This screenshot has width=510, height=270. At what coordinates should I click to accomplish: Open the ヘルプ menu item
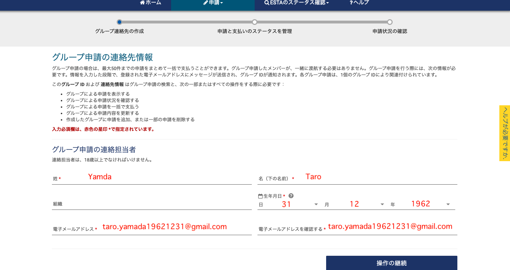click(359, 2)
